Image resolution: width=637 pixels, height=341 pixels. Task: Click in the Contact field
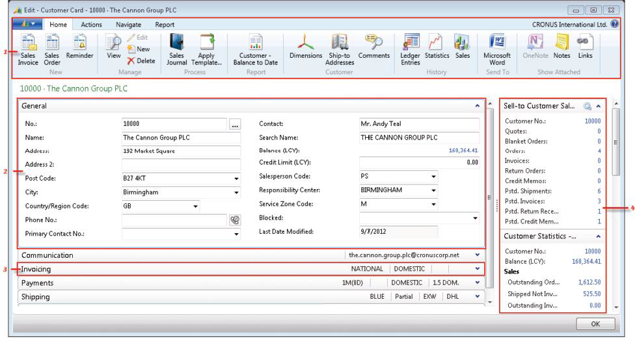tap(419, 124)
